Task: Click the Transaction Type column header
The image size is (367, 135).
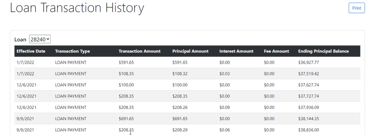Action: click(x=72, y=51)
